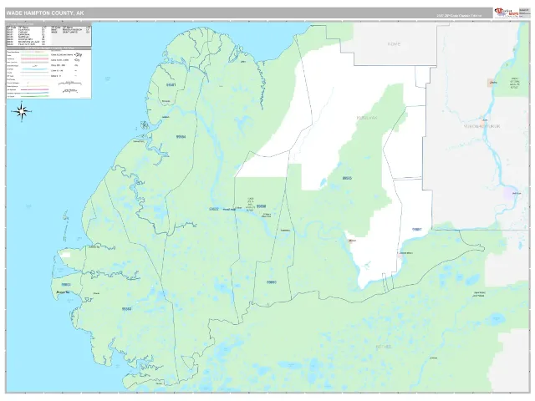The width and height of the screenshot is (535, 401).
Task: Select ZIP code label 99554
Action: [181, 137]
